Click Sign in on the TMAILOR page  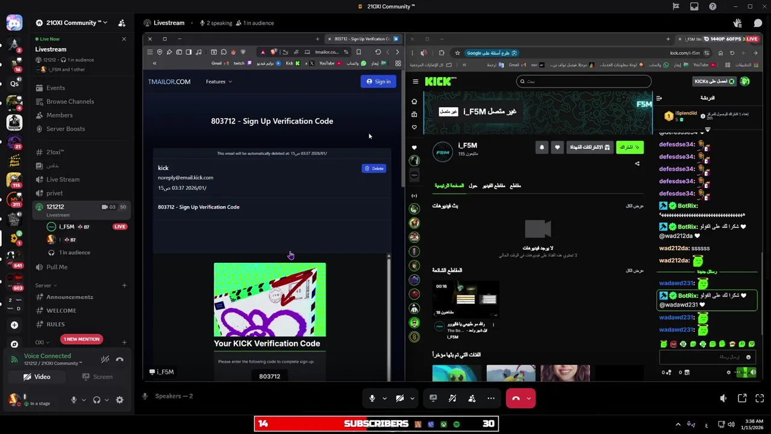(x=378, y=81)
